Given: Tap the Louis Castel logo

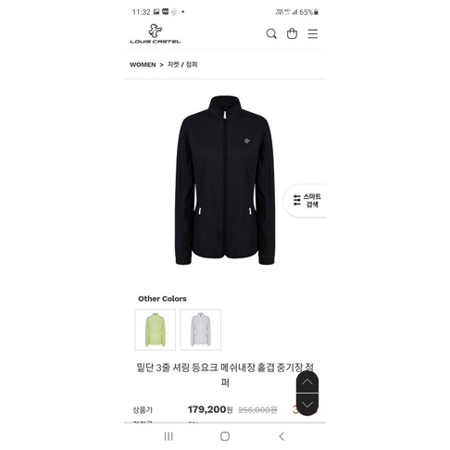Looking at the screenshot, I should click(155, 33).
